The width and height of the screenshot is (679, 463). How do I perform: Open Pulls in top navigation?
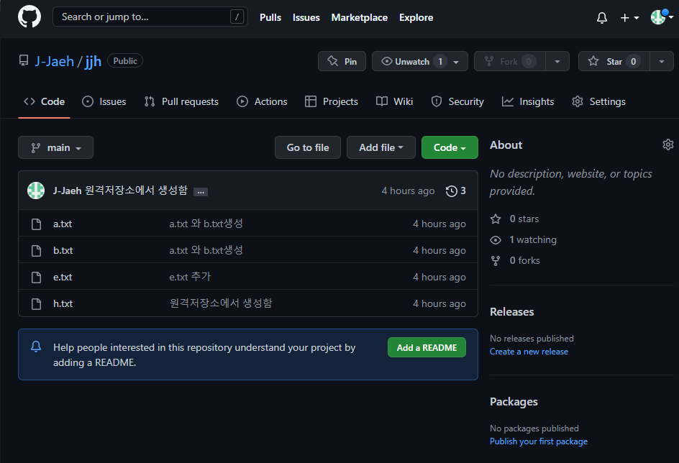pos(270,18)
